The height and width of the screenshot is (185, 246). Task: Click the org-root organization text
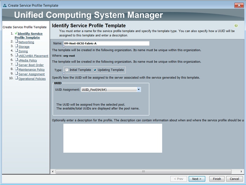click(x=69, y=56)
